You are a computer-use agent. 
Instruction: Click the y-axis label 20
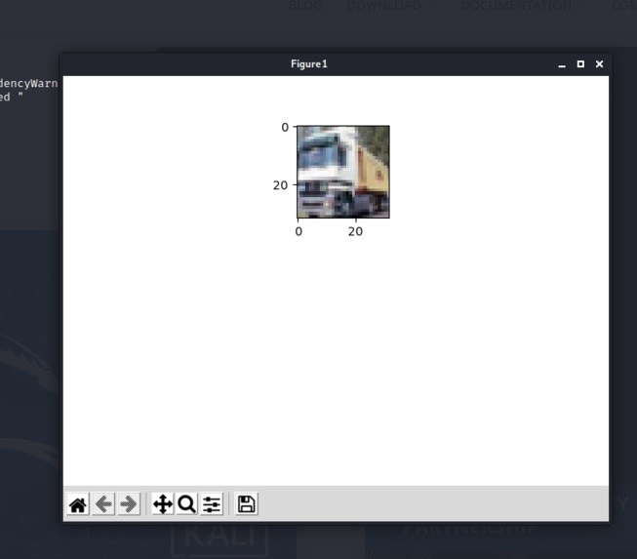pyautogui.click(x=280, y=185)
